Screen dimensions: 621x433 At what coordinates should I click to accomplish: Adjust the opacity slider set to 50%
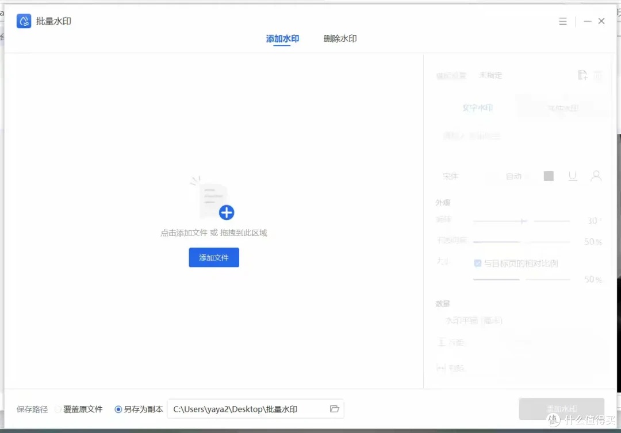522,242
